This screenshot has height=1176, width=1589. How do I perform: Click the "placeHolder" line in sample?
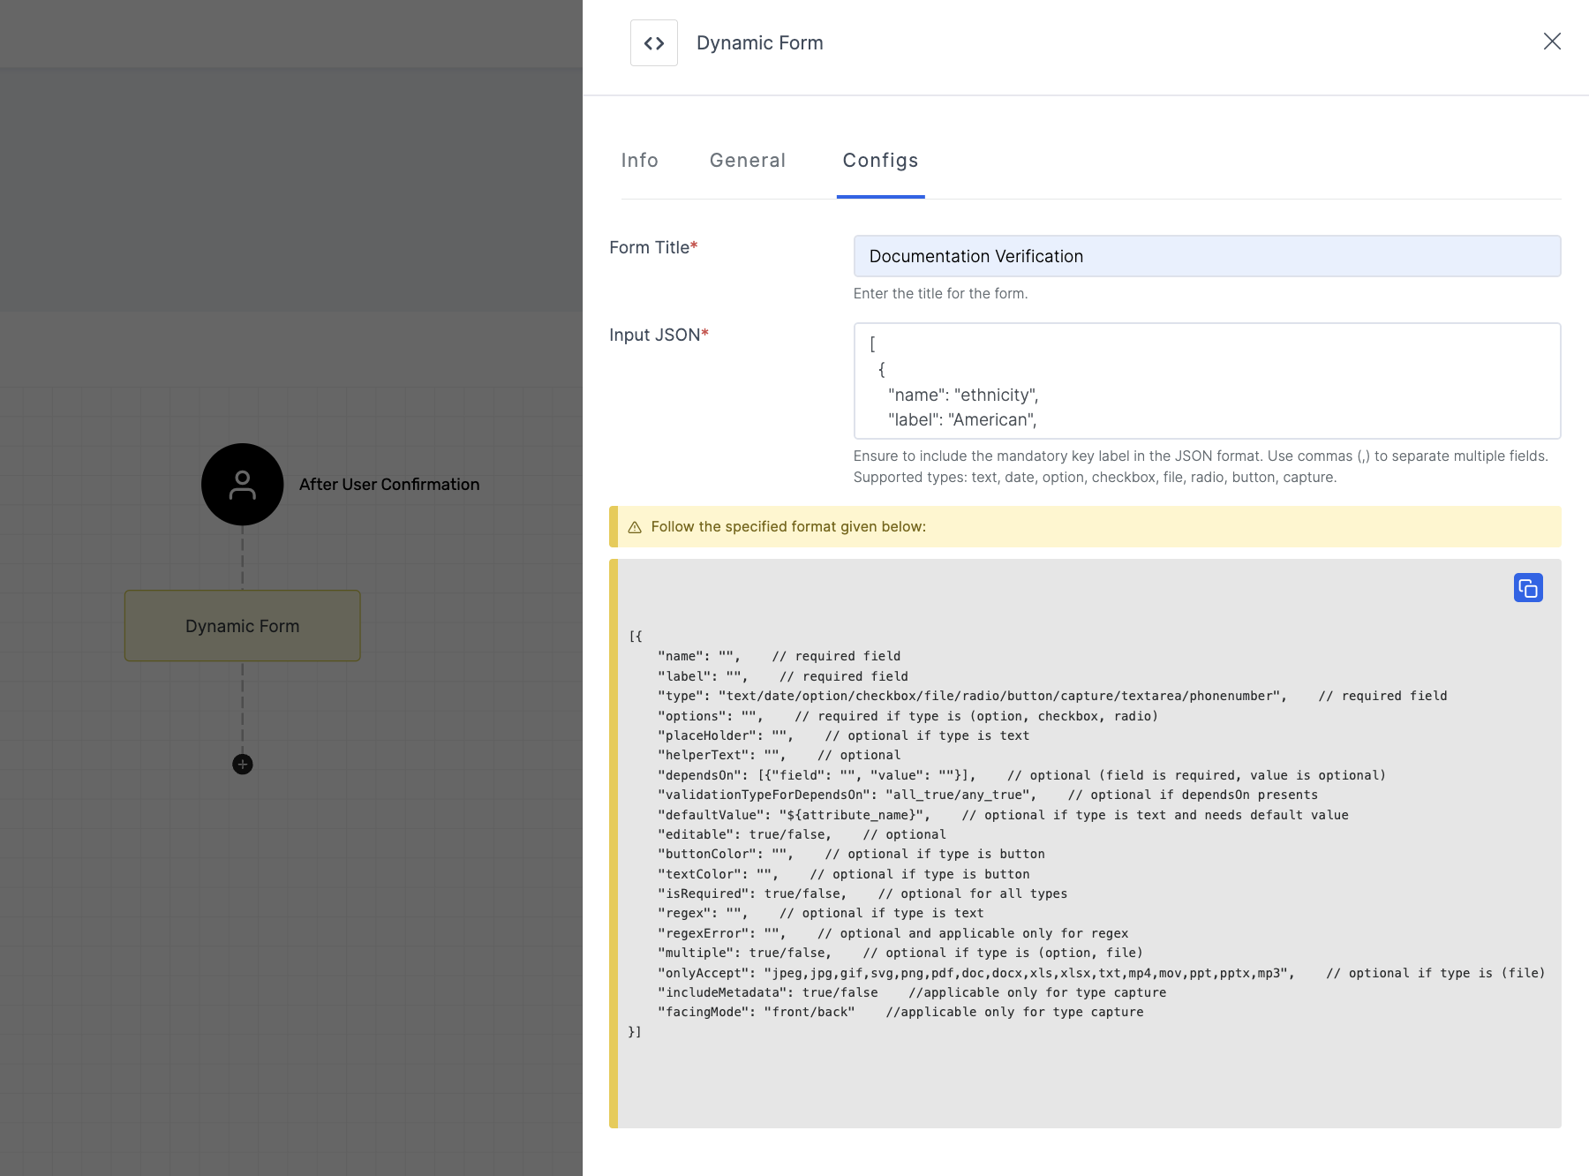coord(843,735)
